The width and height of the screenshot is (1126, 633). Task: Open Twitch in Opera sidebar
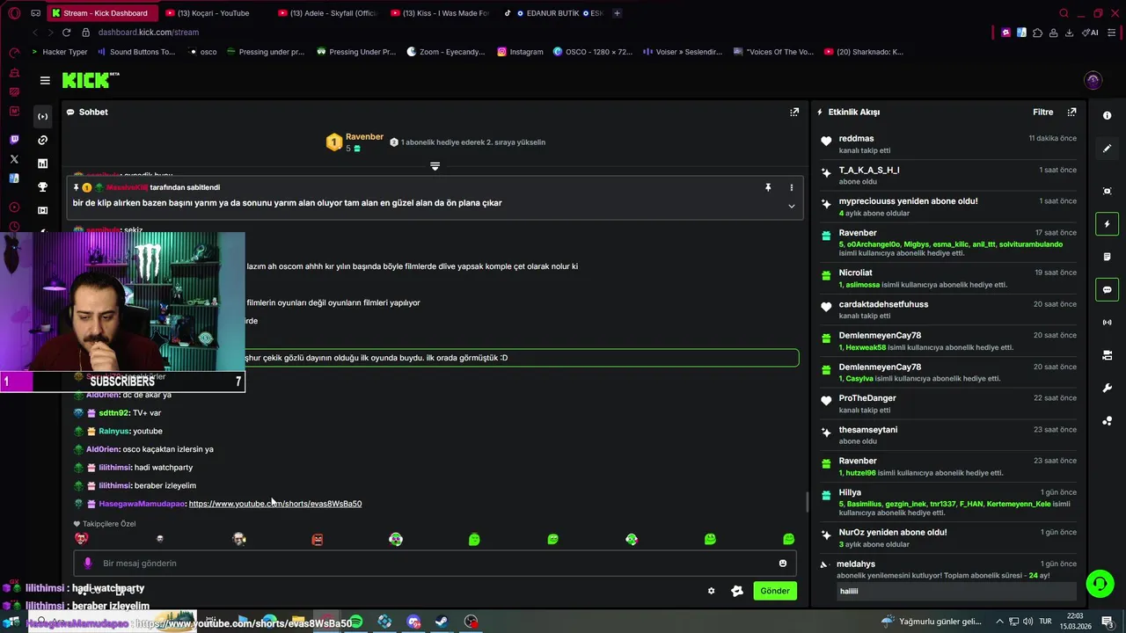click(x=14, y=140)
